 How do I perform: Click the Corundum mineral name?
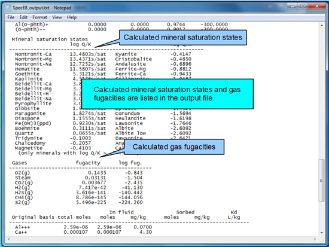pyautogui.click(x=127, y=114)
